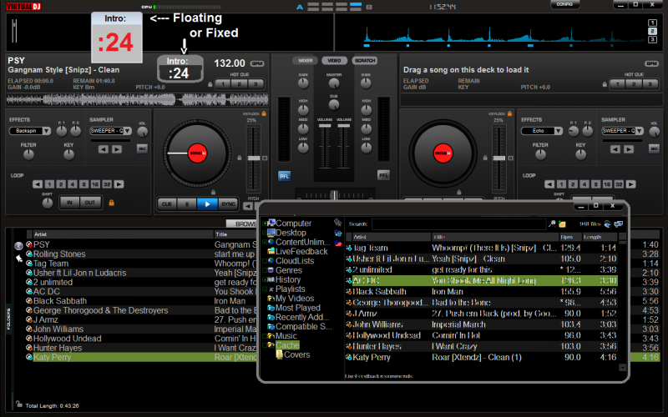Click the Search input field
Screen dimensions: 668x417
[x=458, y=224]
